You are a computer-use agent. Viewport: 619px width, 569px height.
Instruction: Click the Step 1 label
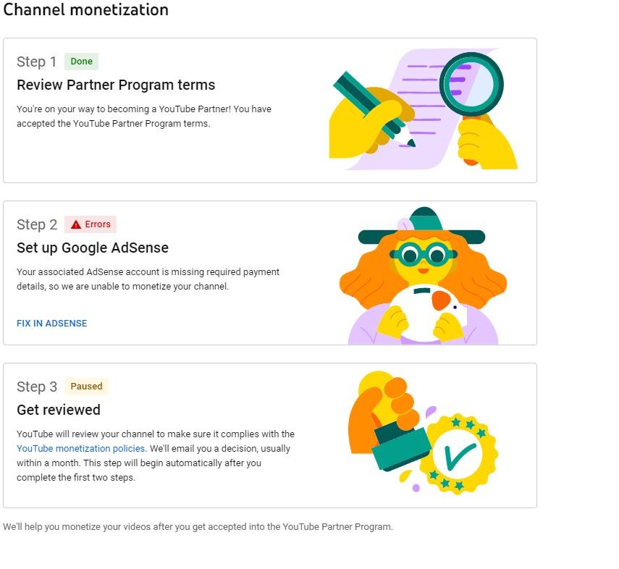click(x=36, y=62)
